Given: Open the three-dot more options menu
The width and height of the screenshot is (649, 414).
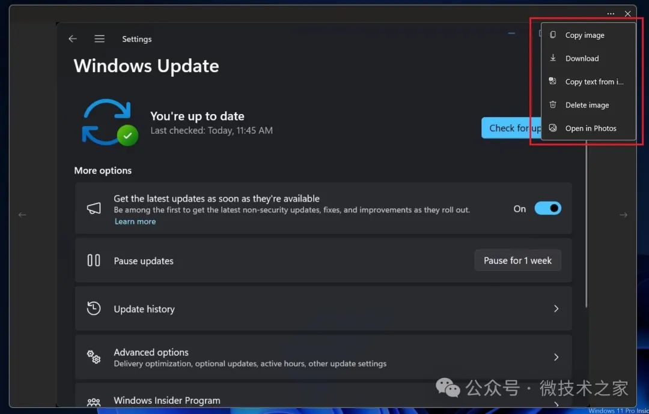Looking at the screenshot, I should pos(611,14).
